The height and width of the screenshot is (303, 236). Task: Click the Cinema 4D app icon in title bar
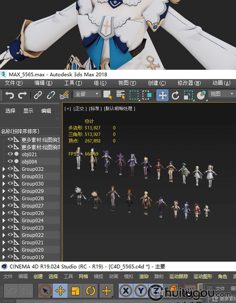pos(4,266)
